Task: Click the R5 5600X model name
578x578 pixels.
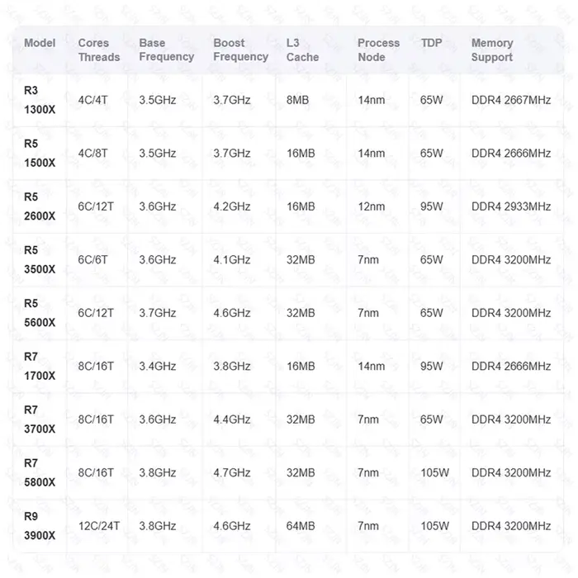Action: click(40, 313)
